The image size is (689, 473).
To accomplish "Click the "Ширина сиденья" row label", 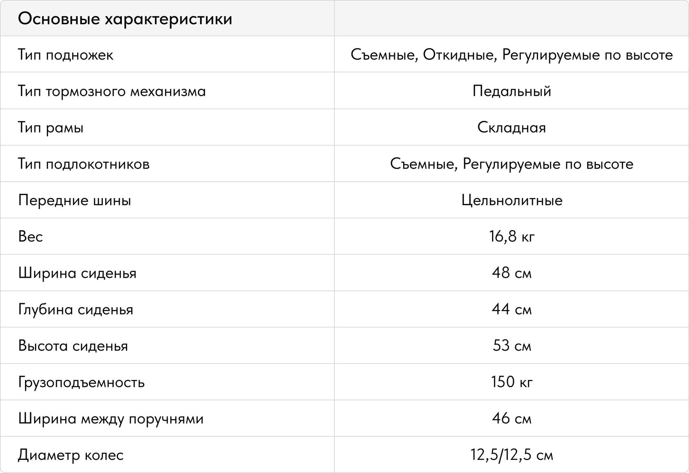I will click(x=77, y=273).
